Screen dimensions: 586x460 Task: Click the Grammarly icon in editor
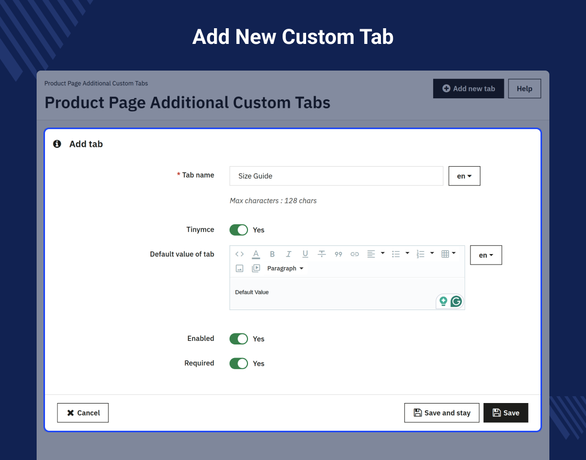point(456,301)
